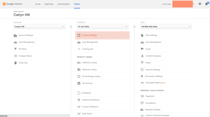Open the Hi Yes Hello property dropdown

pos(103,26)
